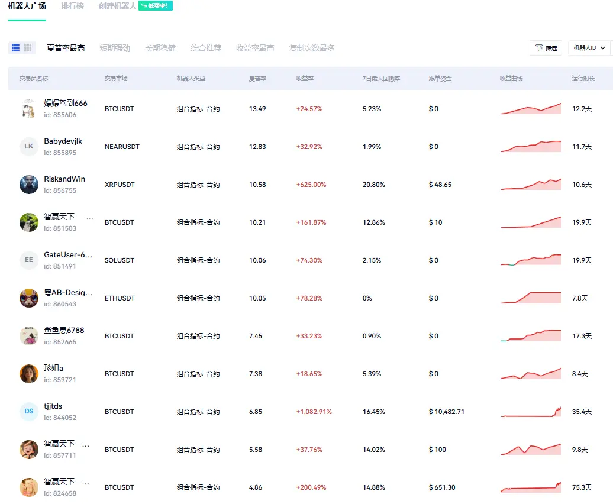The width and height of the screenshot is (613, 504).
Task: Click +1,082.91% return value
Action: [x=314, y=412]
